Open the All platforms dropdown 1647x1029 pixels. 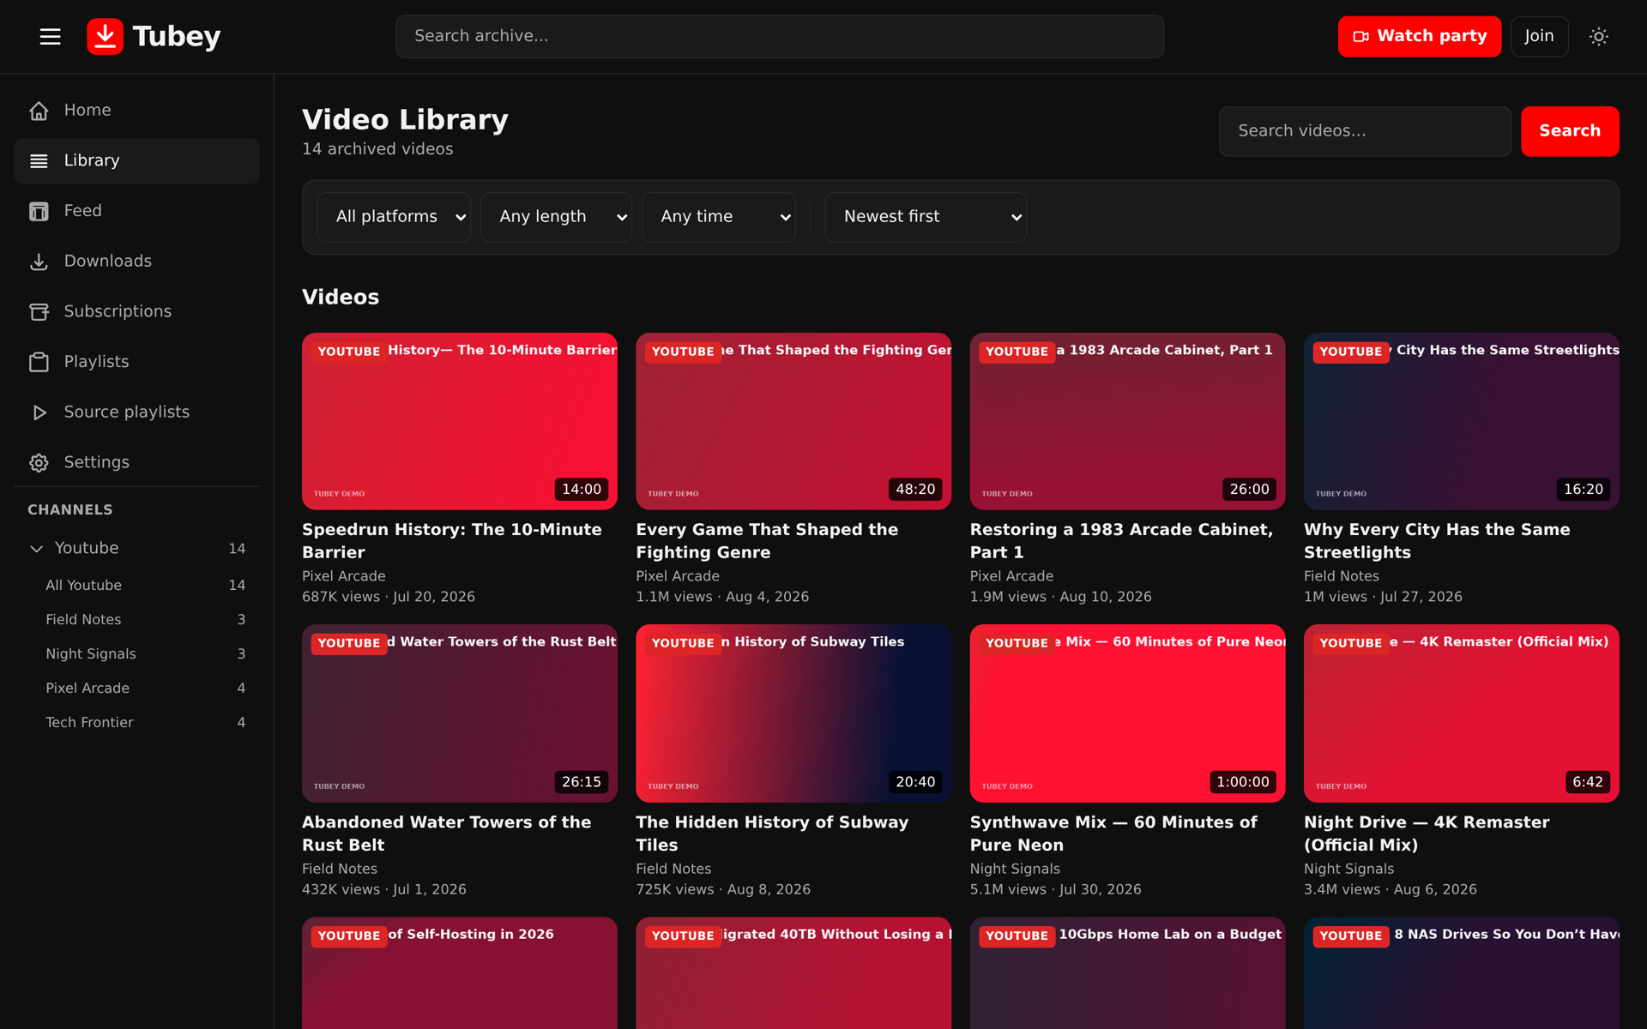pyautogui.click(x=394, y=217)
